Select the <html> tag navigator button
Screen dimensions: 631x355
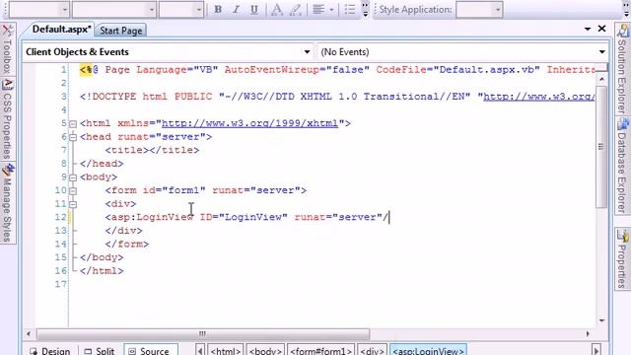[226, 350]
